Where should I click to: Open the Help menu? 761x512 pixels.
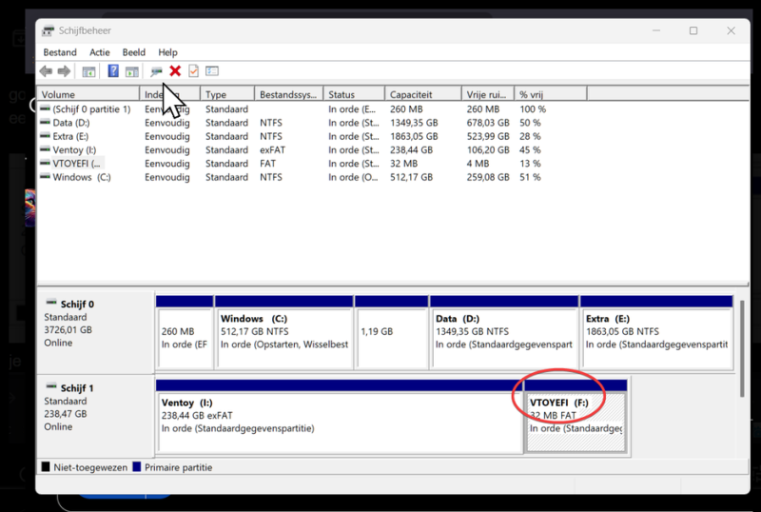pos(167,52)
